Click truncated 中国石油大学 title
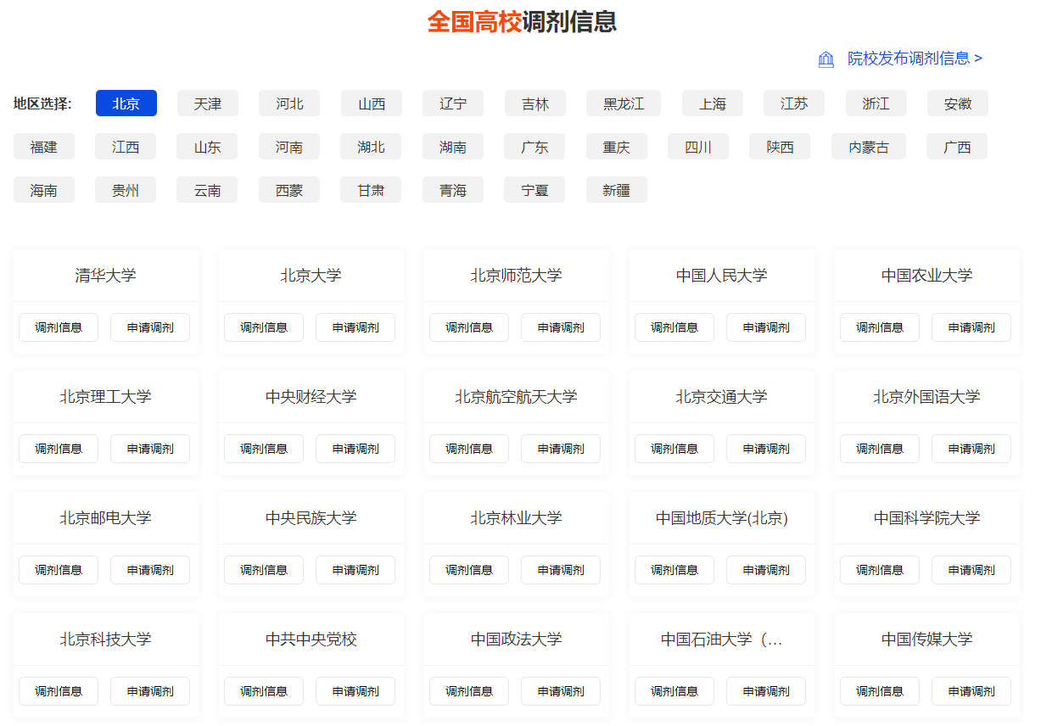The width and height of the screenshot is (1041, 726). [x=722, y=639]
